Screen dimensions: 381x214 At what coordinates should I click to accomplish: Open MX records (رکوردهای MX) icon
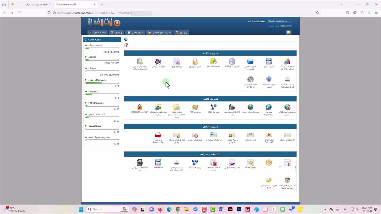tap(195, 163)
